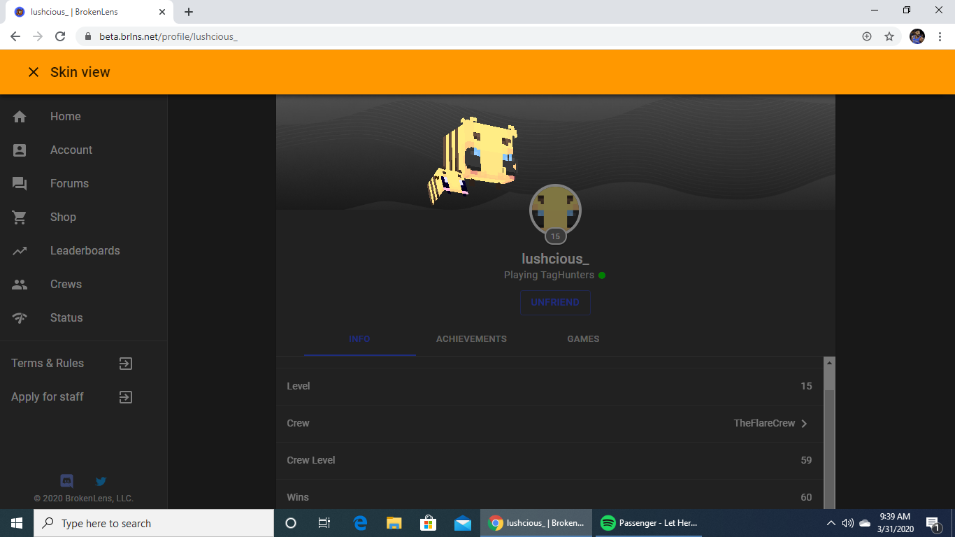Open the Discord icon in the sidebar footer

click(x=67, y=481)
